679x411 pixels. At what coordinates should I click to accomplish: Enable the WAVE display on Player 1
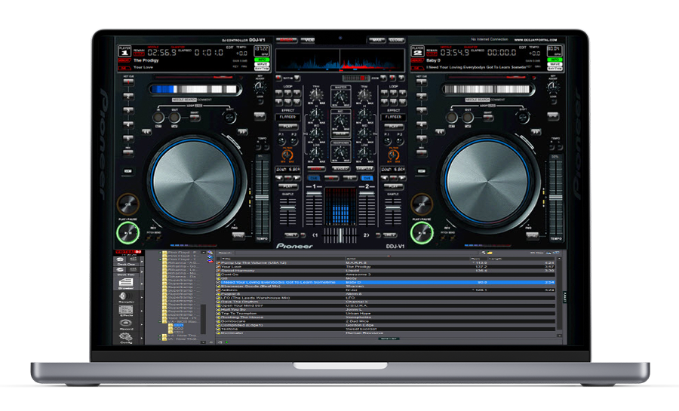(262, 64)
